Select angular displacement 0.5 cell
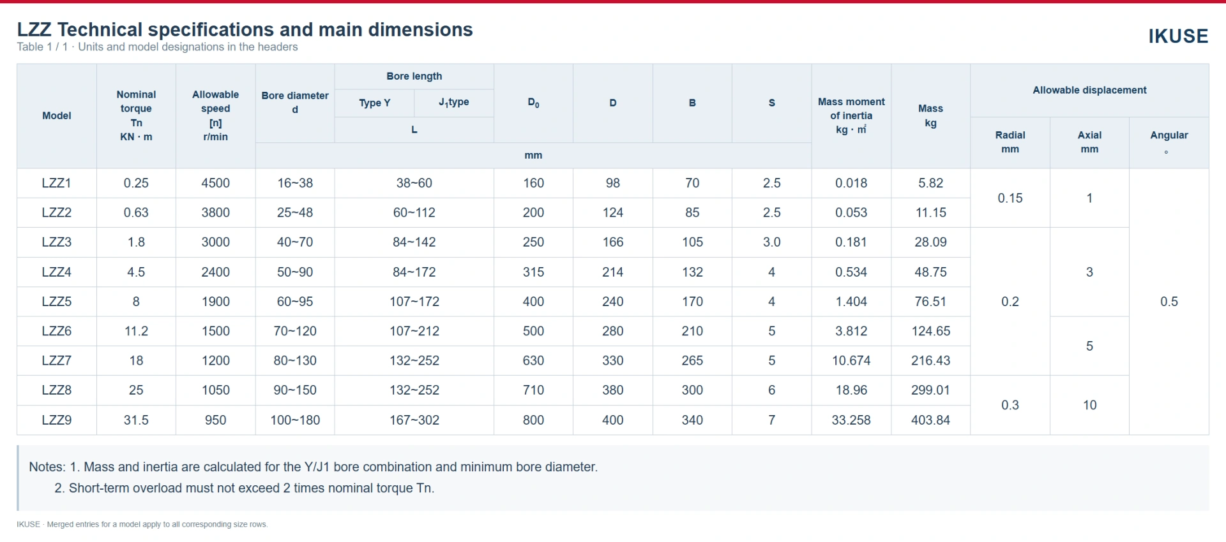1226x542 pixels. click(x=1169, y=302)
